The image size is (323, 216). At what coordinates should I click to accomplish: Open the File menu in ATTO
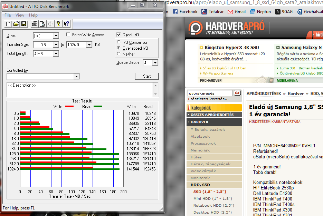click(8, 15)
